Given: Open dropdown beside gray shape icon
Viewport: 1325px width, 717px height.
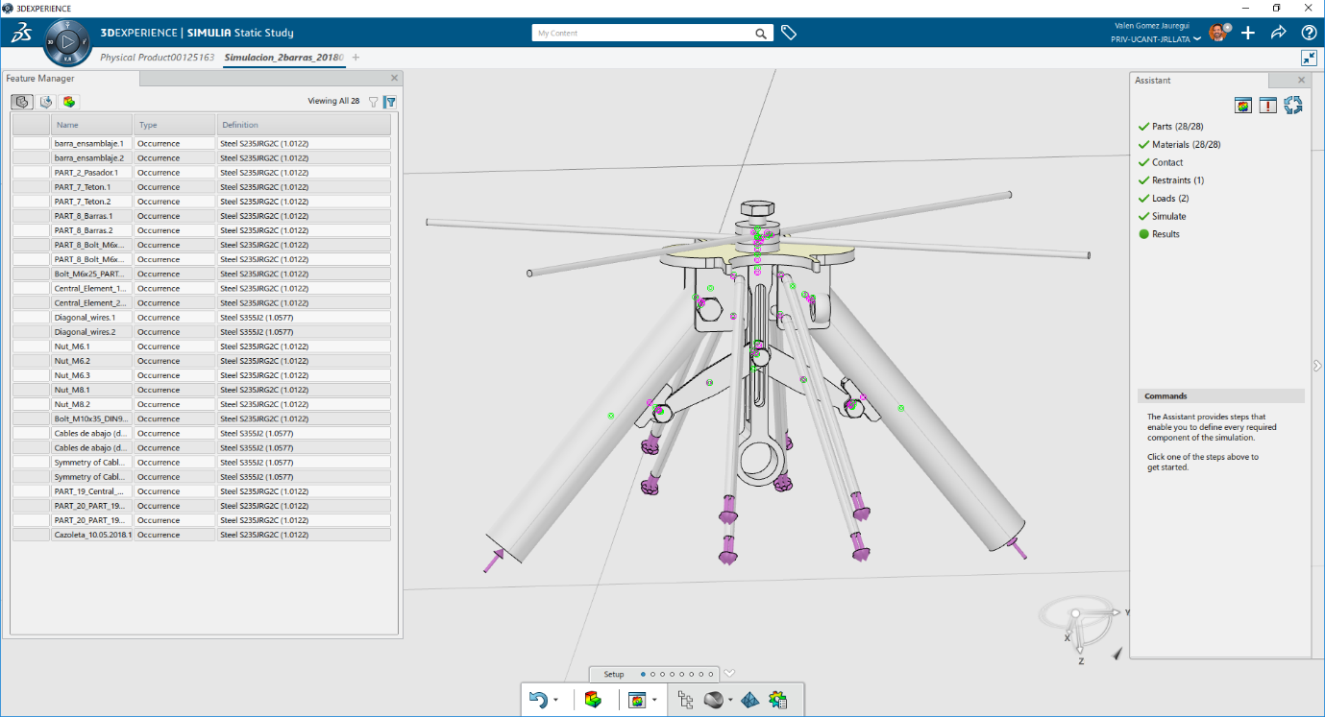Looking at the screenshot, I should click(730, 701).
